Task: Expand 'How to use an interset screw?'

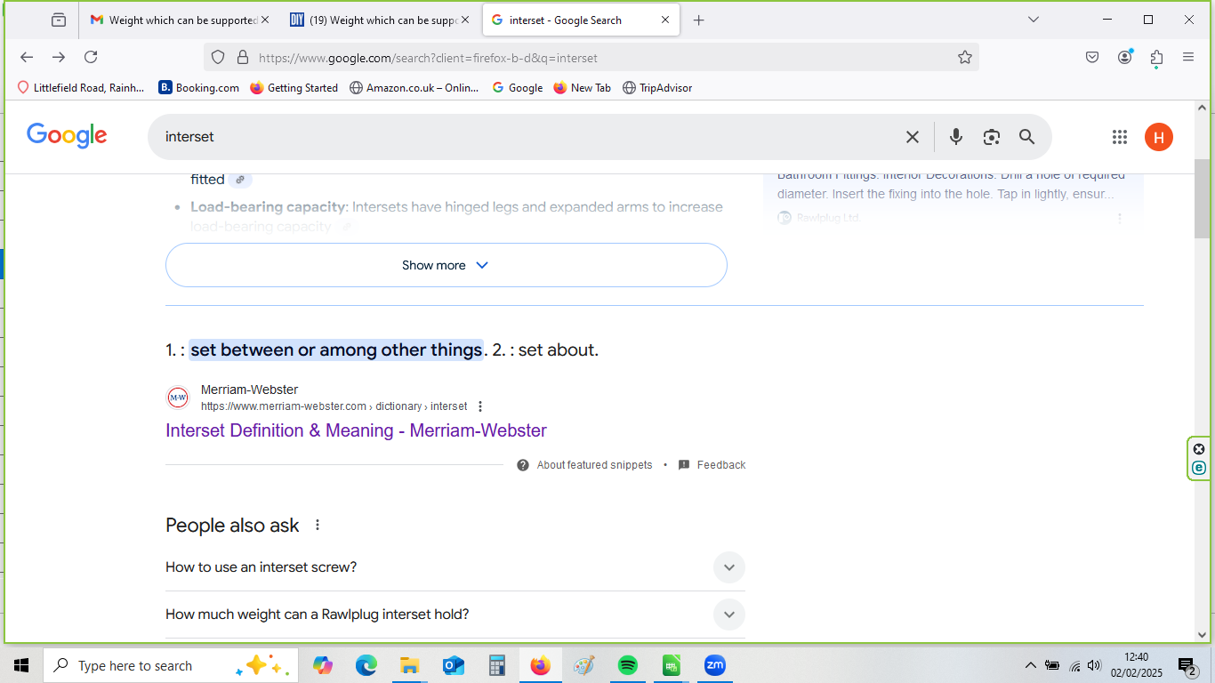Action: [x=728, y=567]
